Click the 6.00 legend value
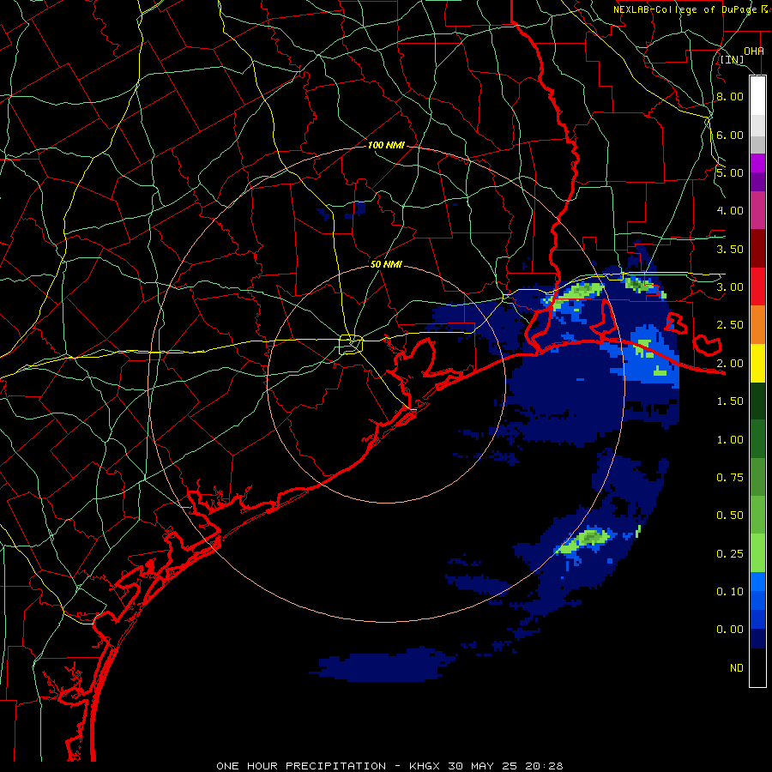Image resolution: width=772 pixels, height=772 pixels. pyautogui.click(x=730, y=135)
